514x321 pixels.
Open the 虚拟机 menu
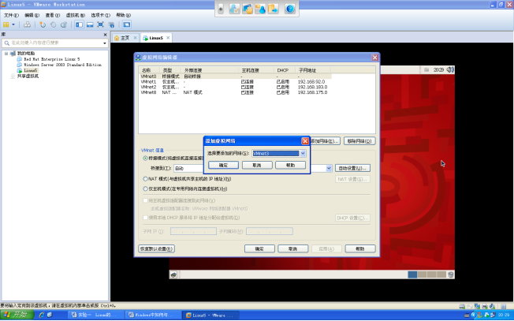point(76,15)
